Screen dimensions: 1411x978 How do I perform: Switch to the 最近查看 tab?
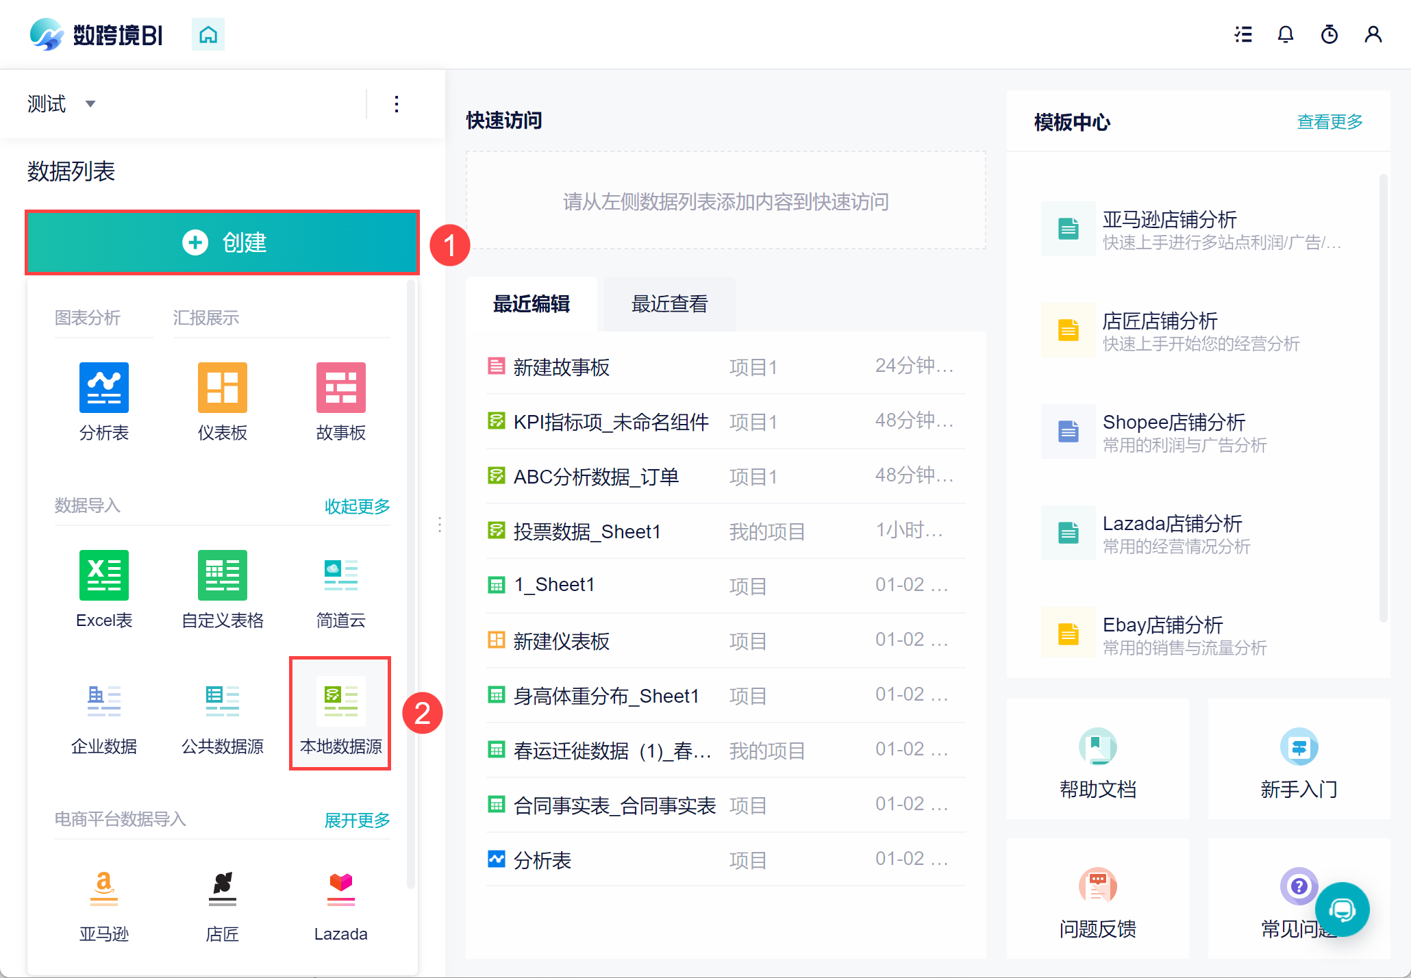[x=669, y=304]
